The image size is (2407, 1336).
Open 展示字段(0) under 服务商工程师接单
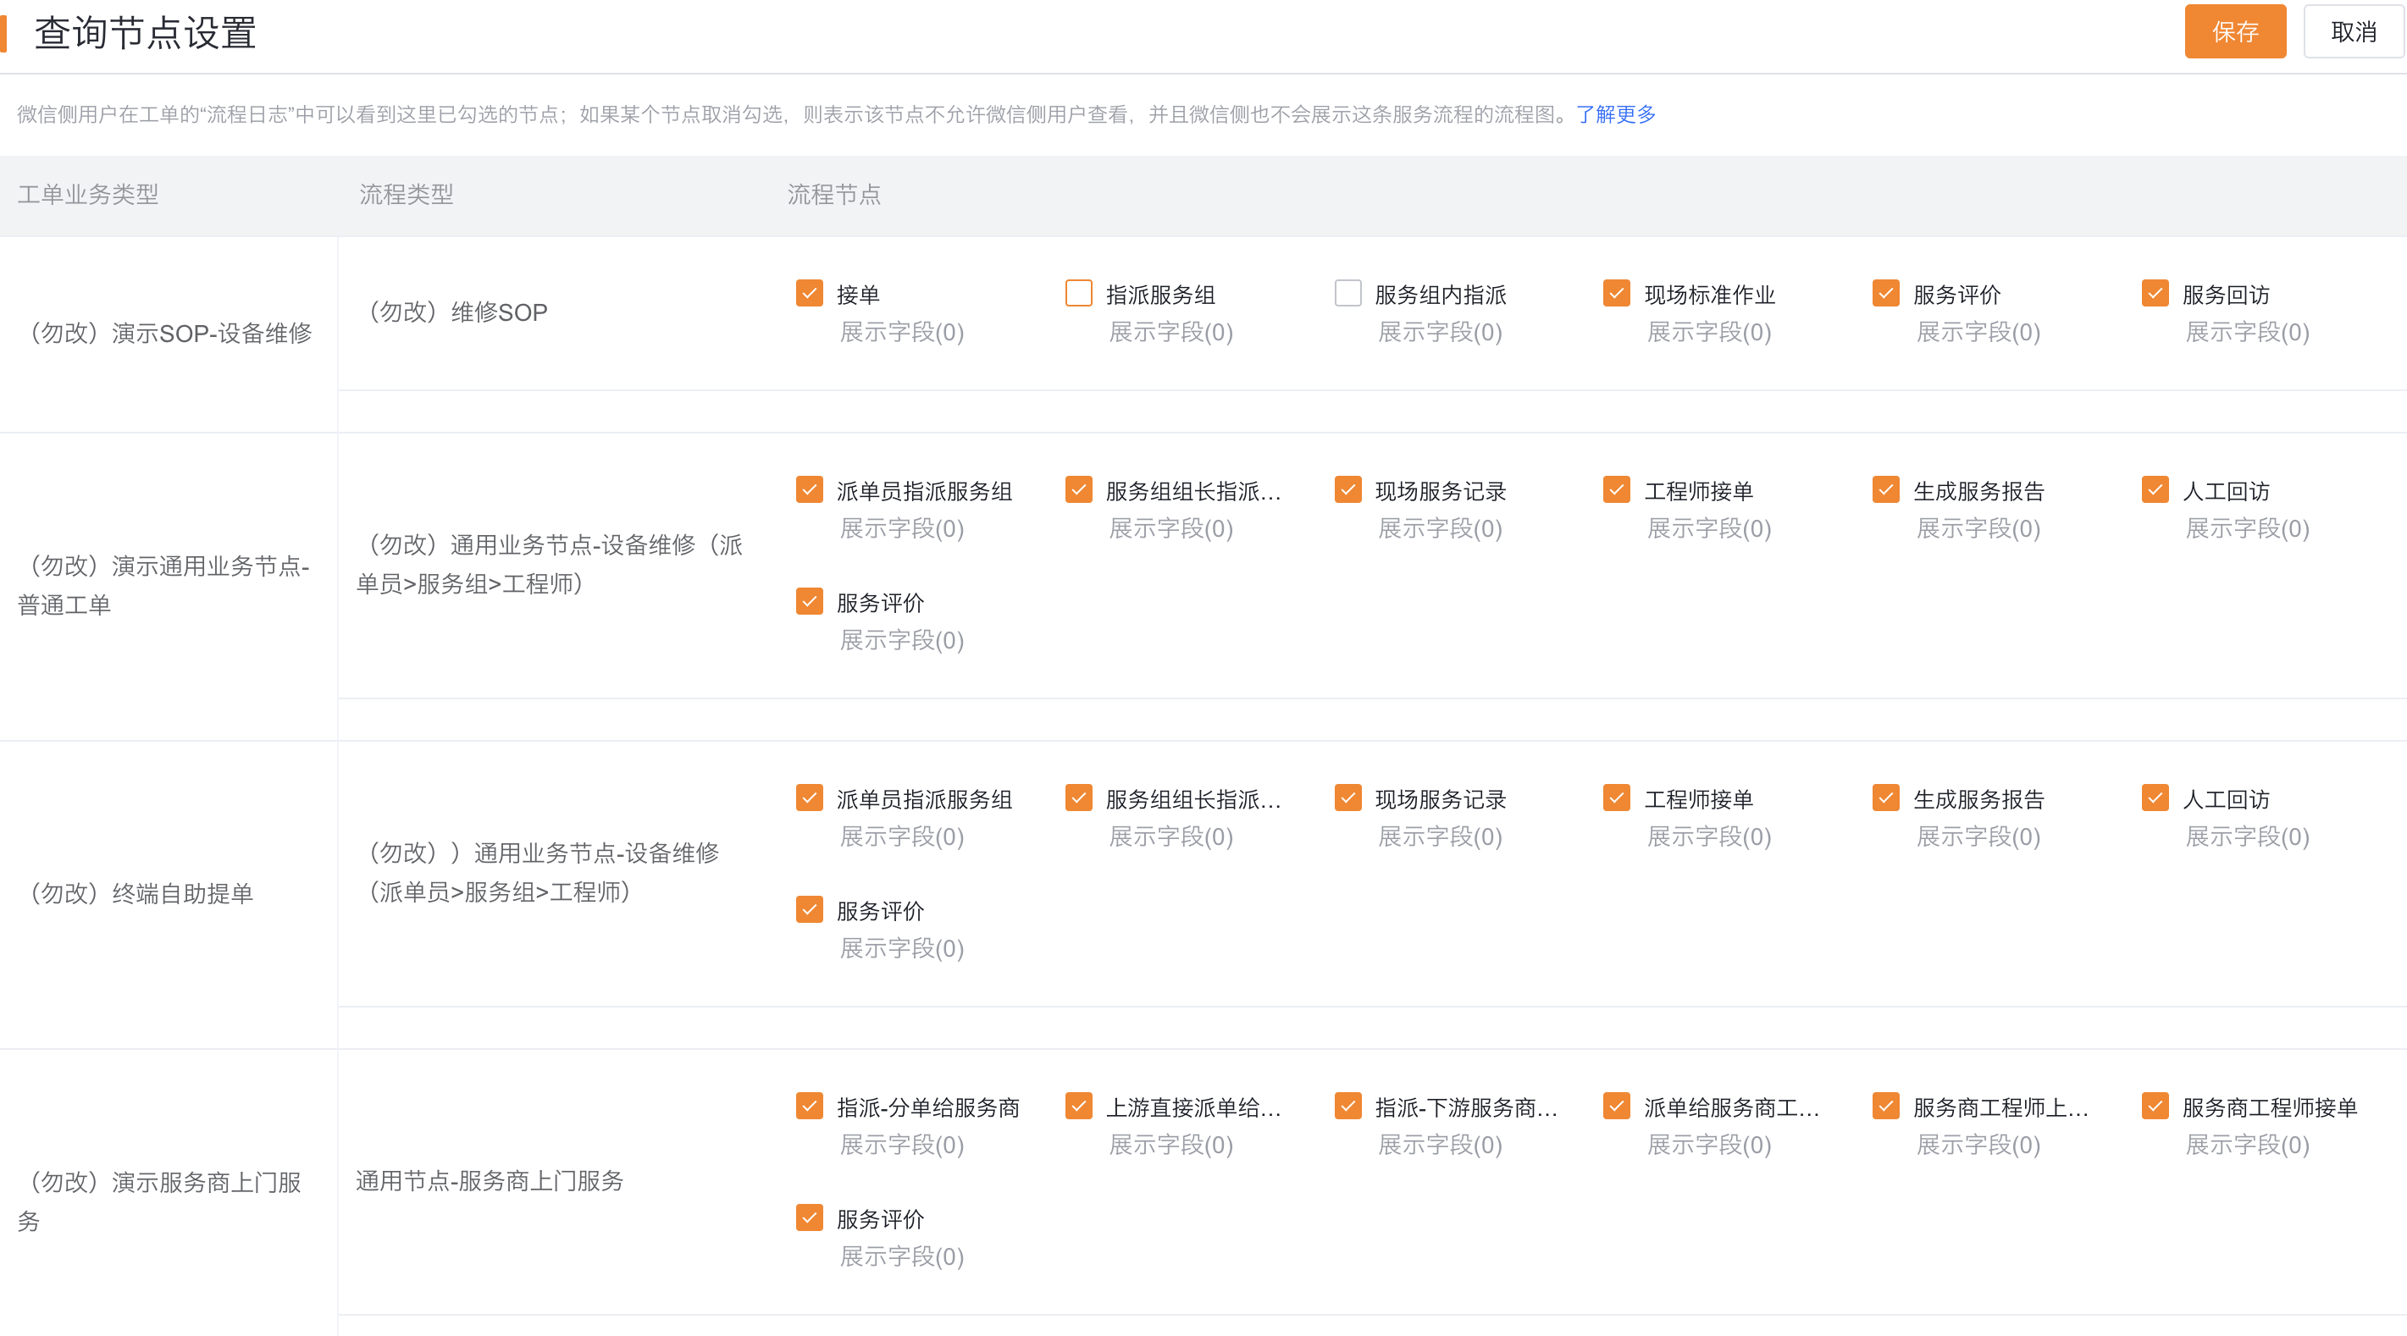[2247, 1145]
